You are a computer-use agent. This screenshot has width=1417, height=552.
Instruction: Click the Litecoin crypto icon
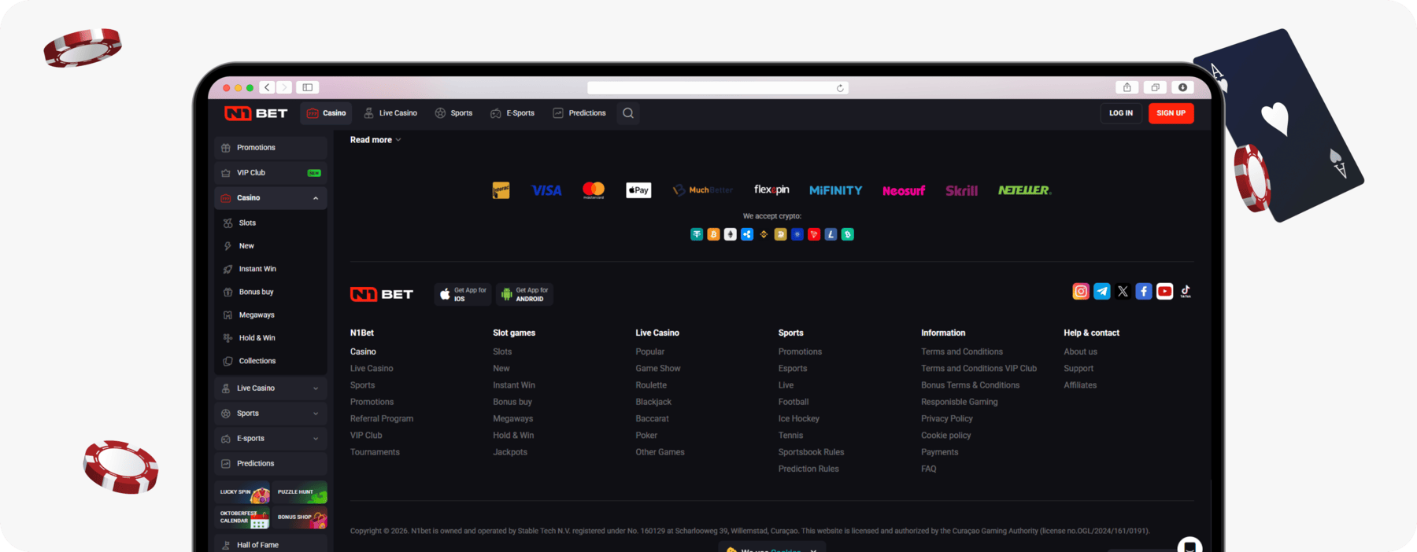[x=831, y=234]
